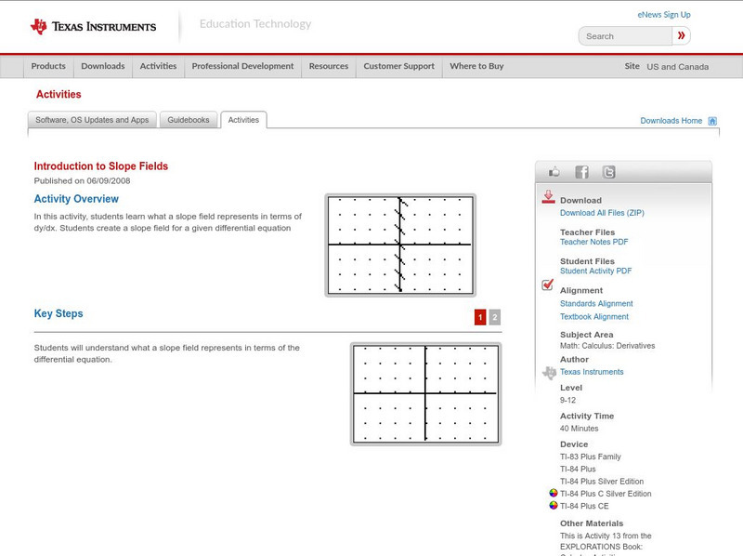Click the alignment checkmark icon
The width and height of the screenshot is (743, 556).
pyautogui.click(x=547, y=285)
